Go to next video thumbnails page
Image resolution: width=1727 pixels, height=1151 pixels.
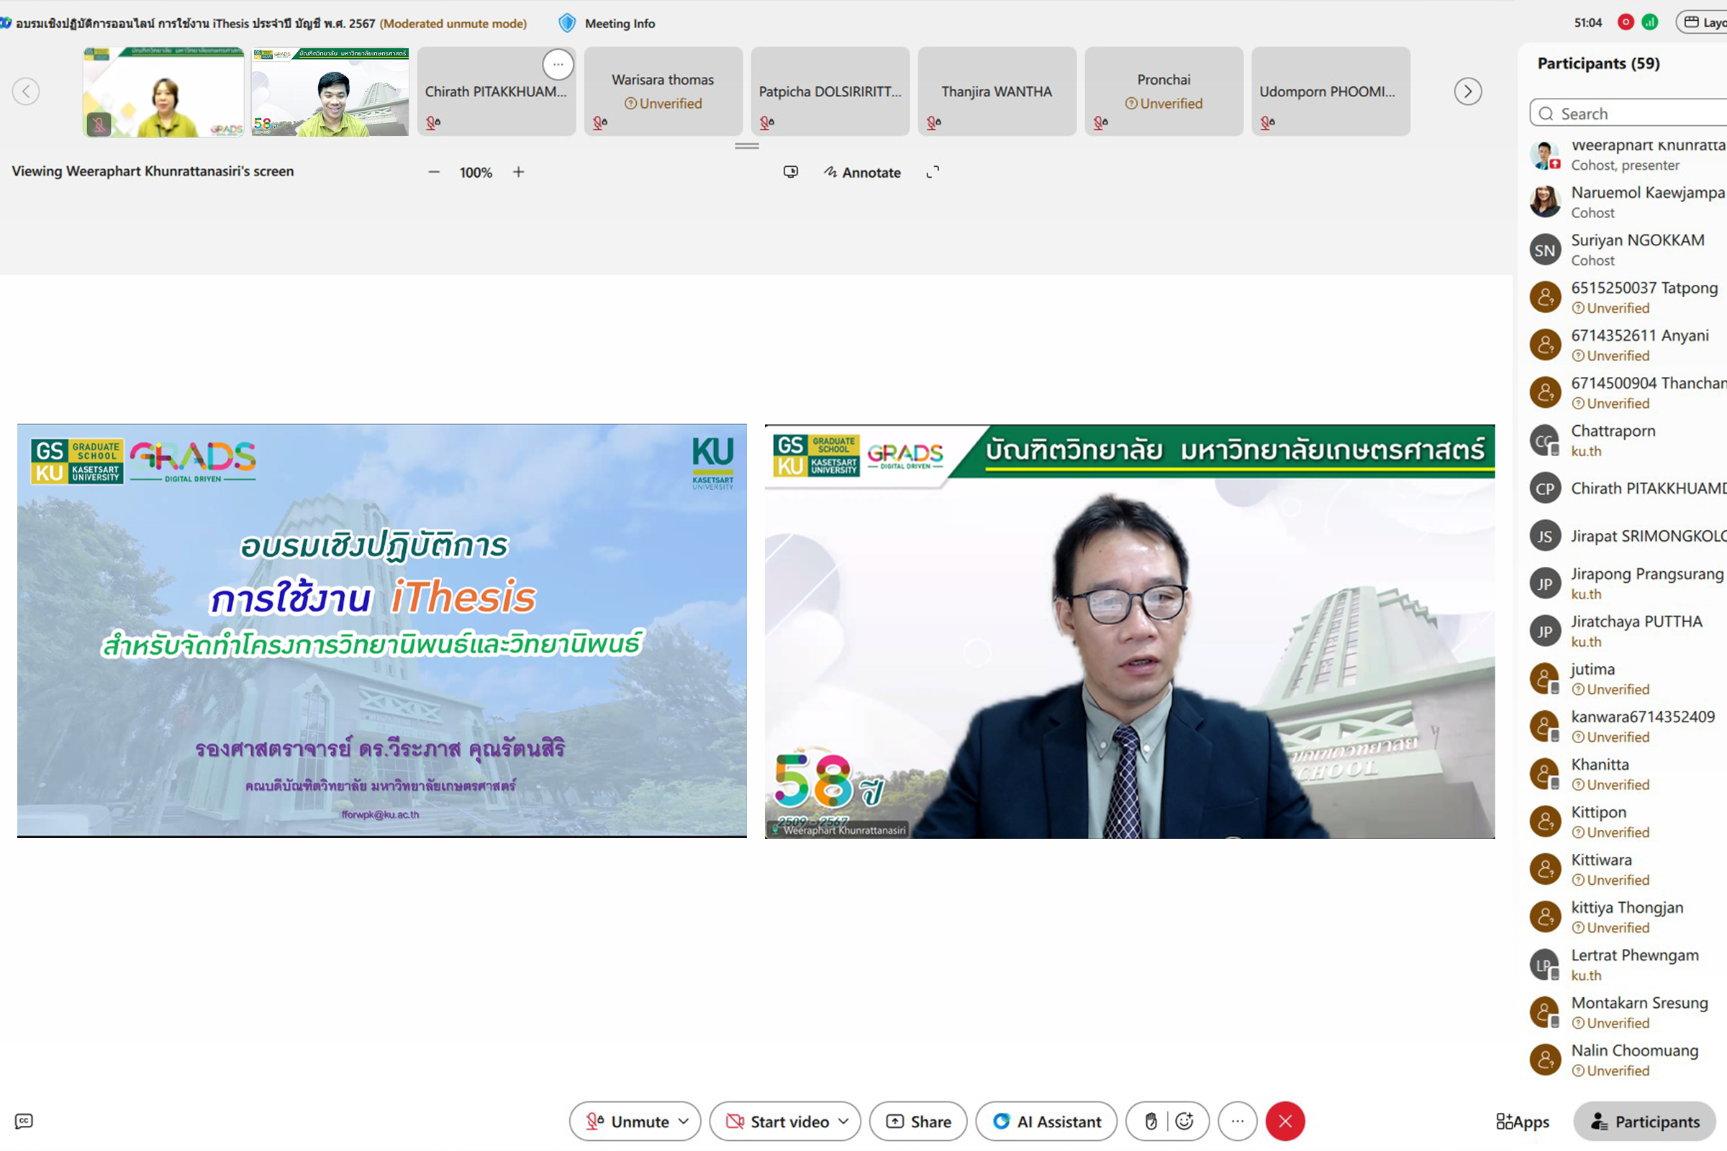(1468, 92)
